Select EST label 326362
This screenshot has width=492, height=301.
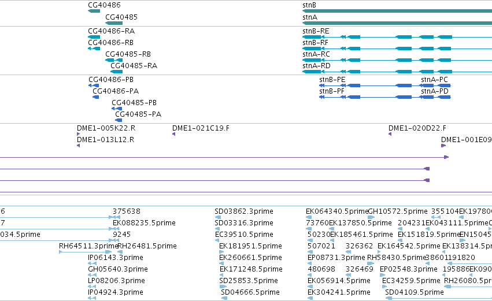[360, 246]
